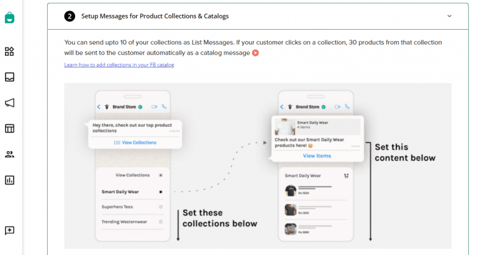Open the megaphone campaigns icon
This screenshot has height=255, width=477.
coord(9,103)
